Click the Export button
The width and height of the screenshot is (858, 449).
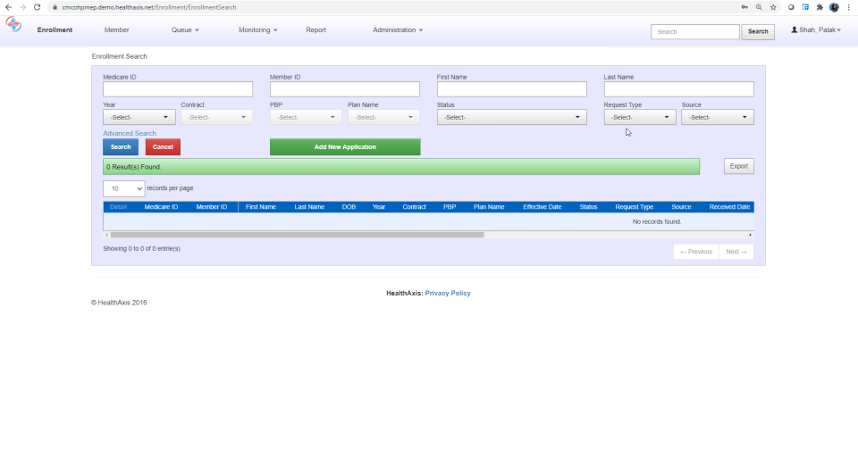[739, 166]
